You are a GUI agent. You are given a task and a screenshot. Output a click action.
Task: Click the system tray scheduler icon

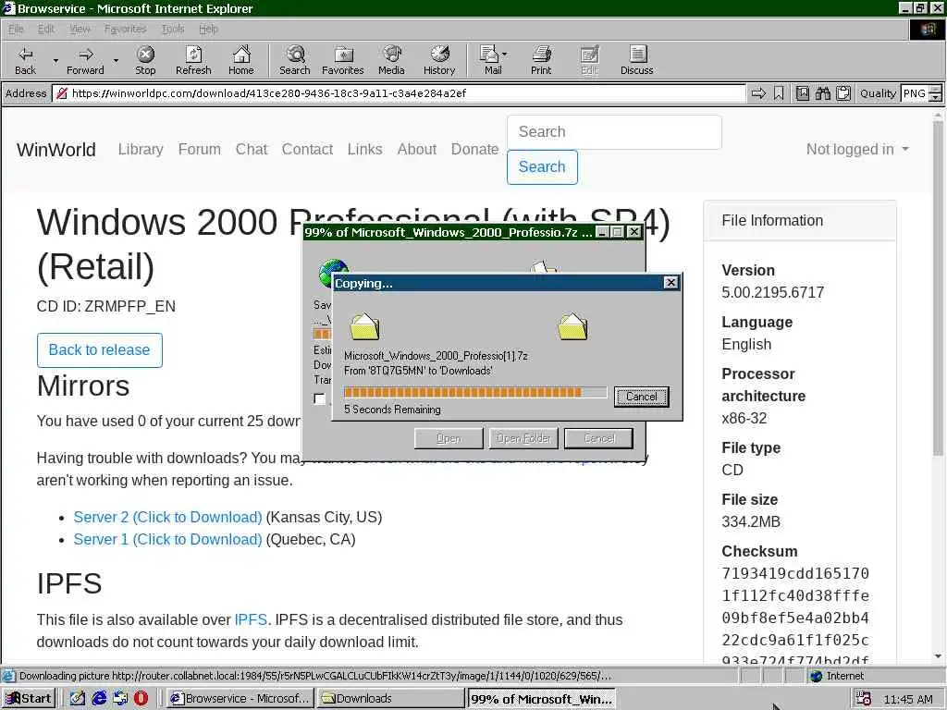click(863, 699)
